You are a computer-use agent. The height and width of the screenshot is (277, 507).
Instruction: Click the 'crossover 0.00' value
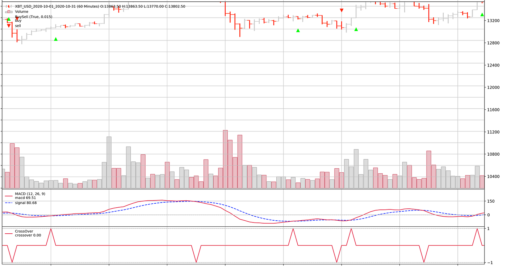click(x=28, y=235)
